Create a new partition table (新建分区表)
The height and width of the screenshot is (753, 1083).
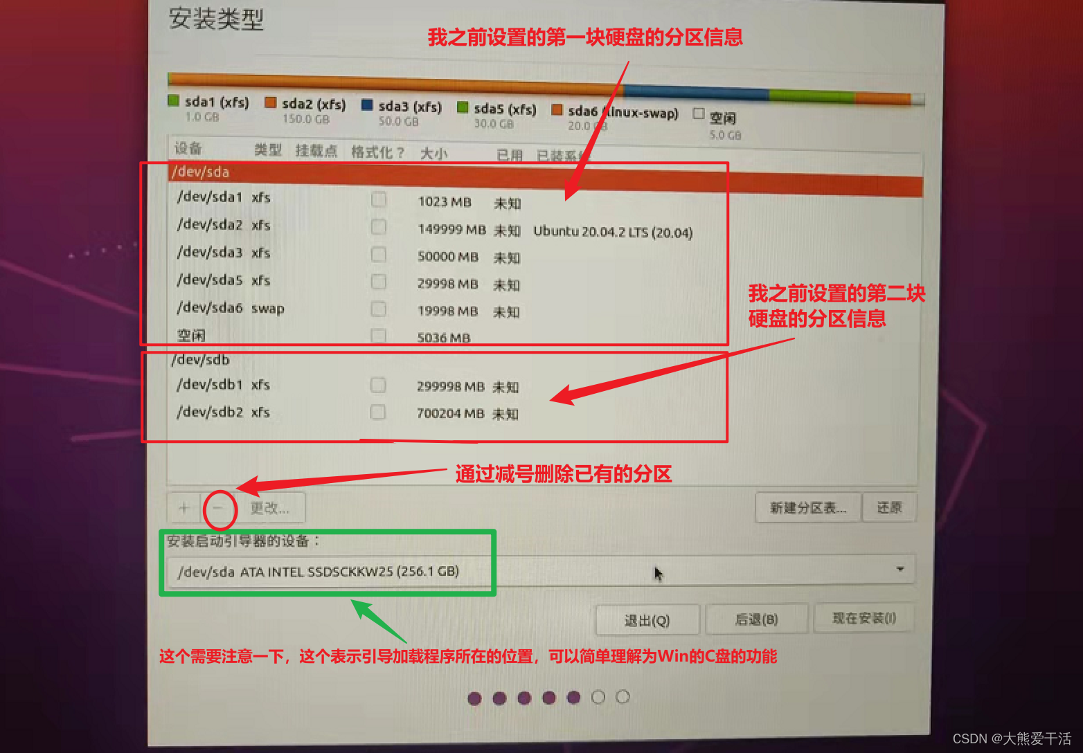click(x=808, y=508)
